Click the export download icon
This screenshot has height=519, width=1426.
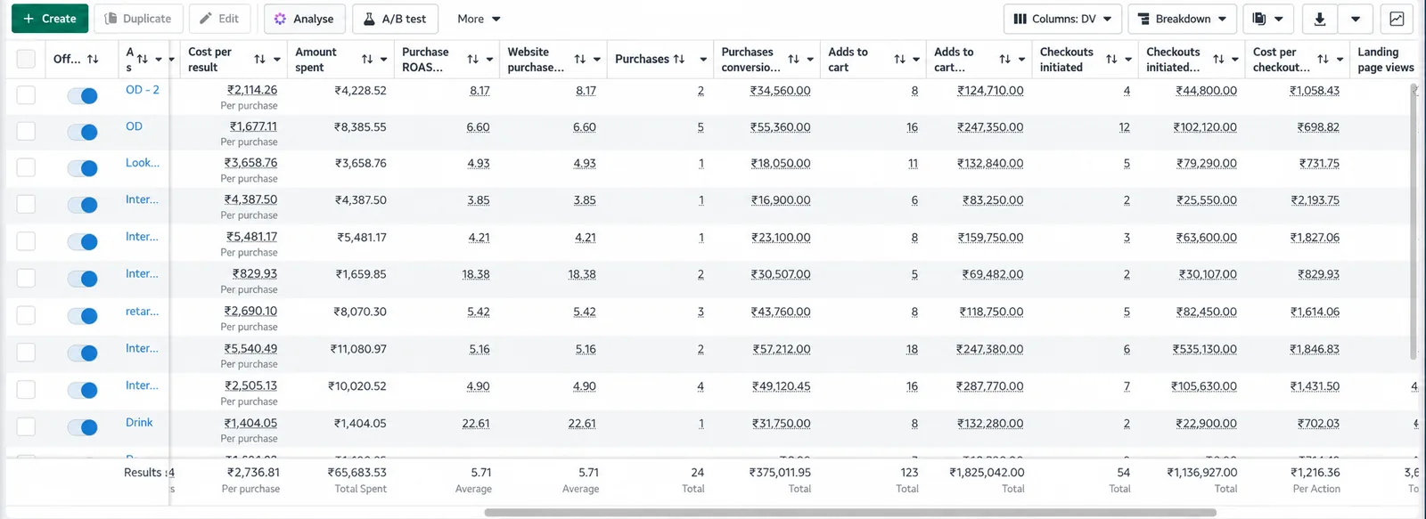tap(1320, 19)
